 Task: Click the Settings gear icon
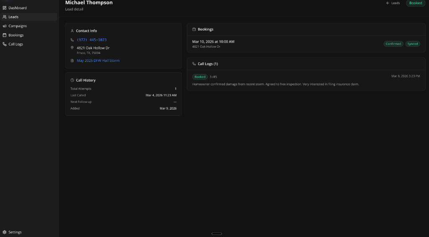click(x=4, y=232)
